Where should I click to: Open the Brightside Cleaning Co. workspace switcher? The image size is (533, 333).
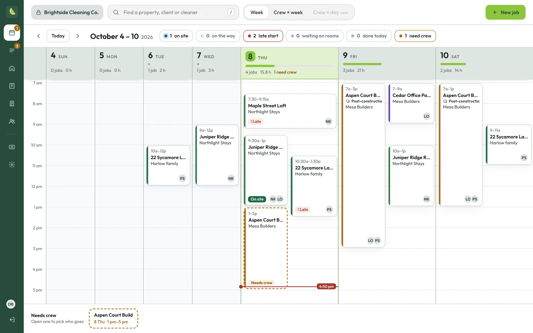pos(67,12)
